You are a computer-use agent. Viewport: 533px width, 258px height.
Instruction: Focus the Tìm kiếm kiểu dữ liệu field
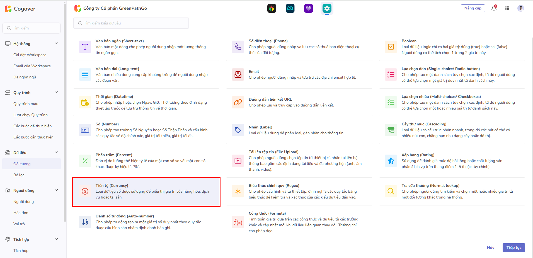click(x=131, y=23)
